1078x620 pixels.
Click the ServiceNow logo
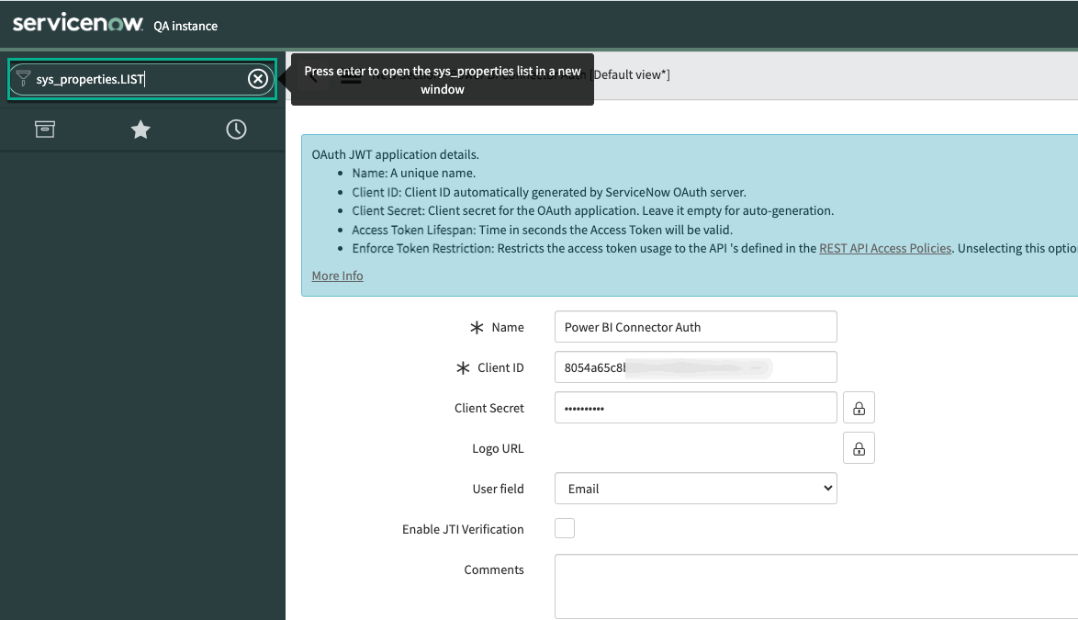tap(77, 24)
